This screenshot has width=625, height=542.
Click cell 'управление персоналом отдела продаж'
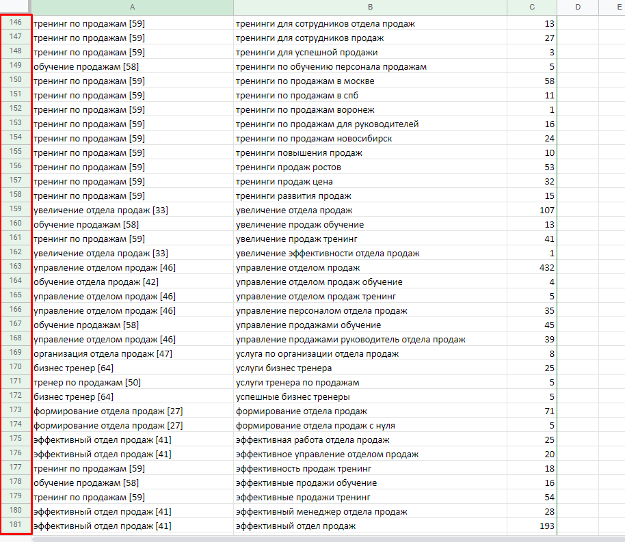point(370,311)
